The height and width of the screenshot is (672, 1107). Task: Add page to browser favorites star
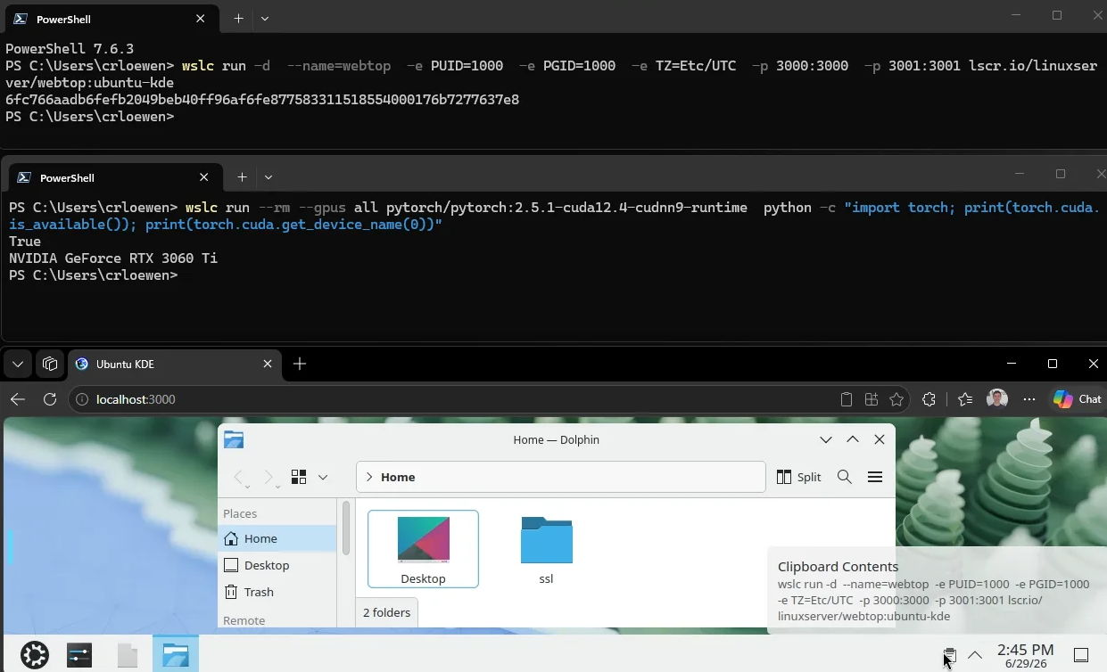[x=896, y=399]
